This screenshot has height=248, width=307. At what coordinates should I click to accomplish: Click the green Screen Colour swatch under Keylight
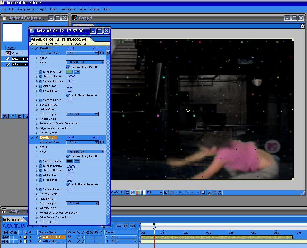(69, 72)
